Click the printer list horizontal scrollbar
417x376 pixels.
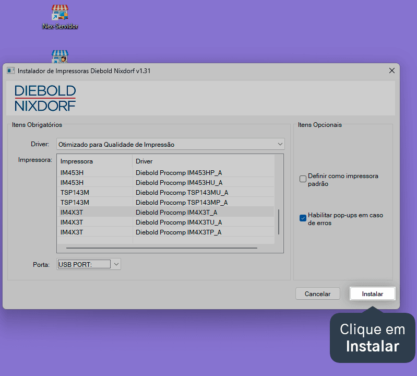[162, 248]
